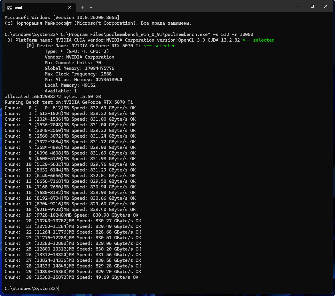Click the Running Bench test line
The image size is (335, 296).
(69, 102)
